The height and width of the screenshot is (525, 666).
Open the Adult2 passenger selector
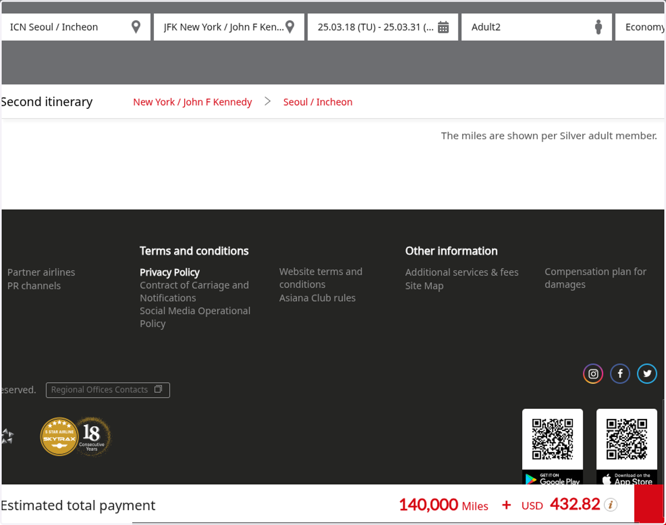click(537, 27)
